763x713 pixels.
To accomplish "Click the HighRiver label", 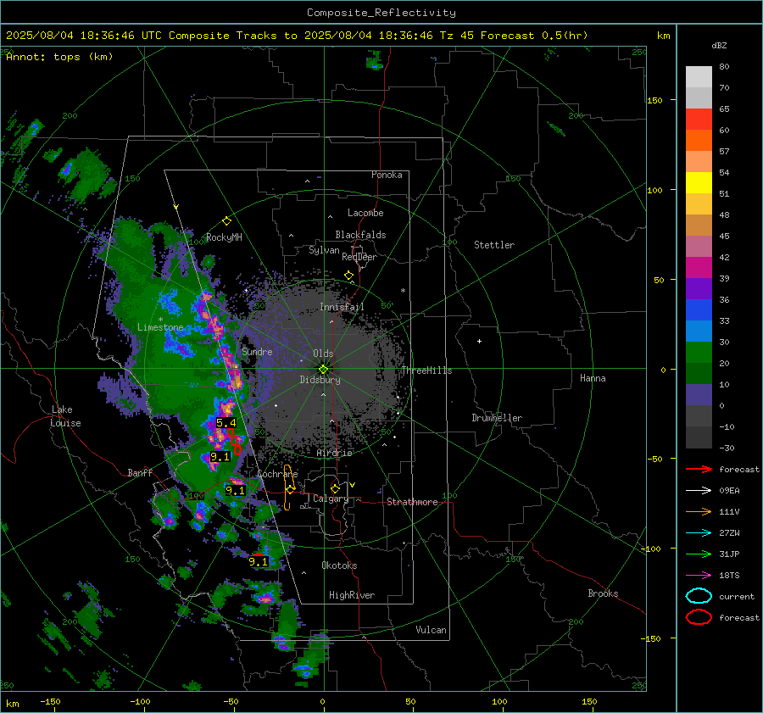I will [352, 596].
